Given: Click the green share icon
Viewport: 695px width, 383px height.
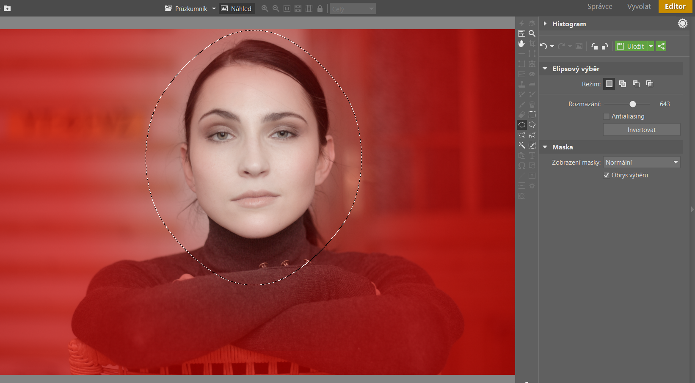Looking at the screenshot, I should [661, 46].
